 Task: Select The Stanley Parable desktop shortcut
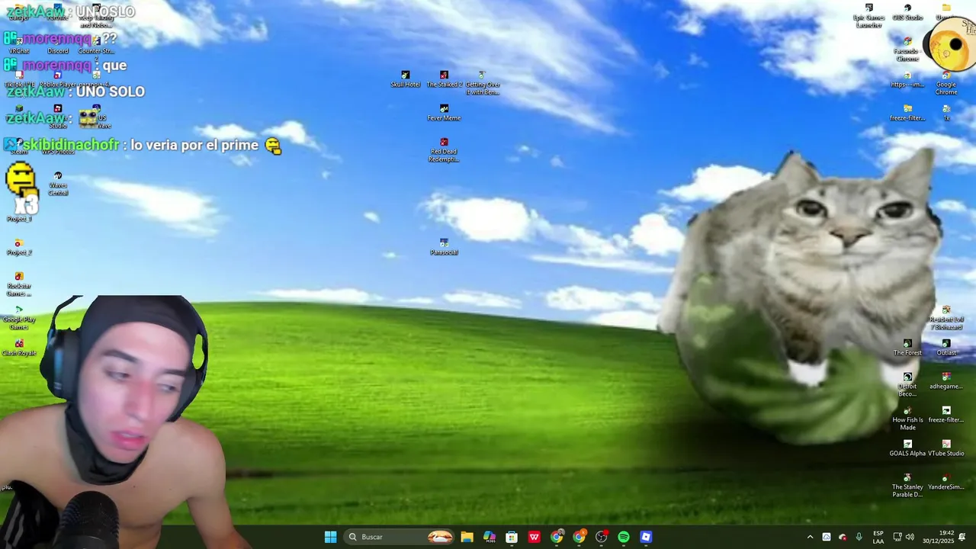tap(907, 486)
